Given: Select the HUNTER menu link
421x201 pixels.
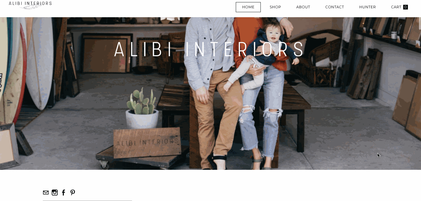Looking at the screenshot, I should [367, 7].
